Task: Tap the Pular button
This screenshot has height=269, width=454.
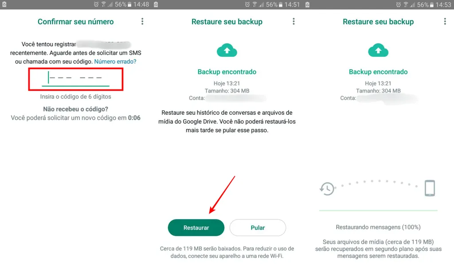Action: (258, 228)
